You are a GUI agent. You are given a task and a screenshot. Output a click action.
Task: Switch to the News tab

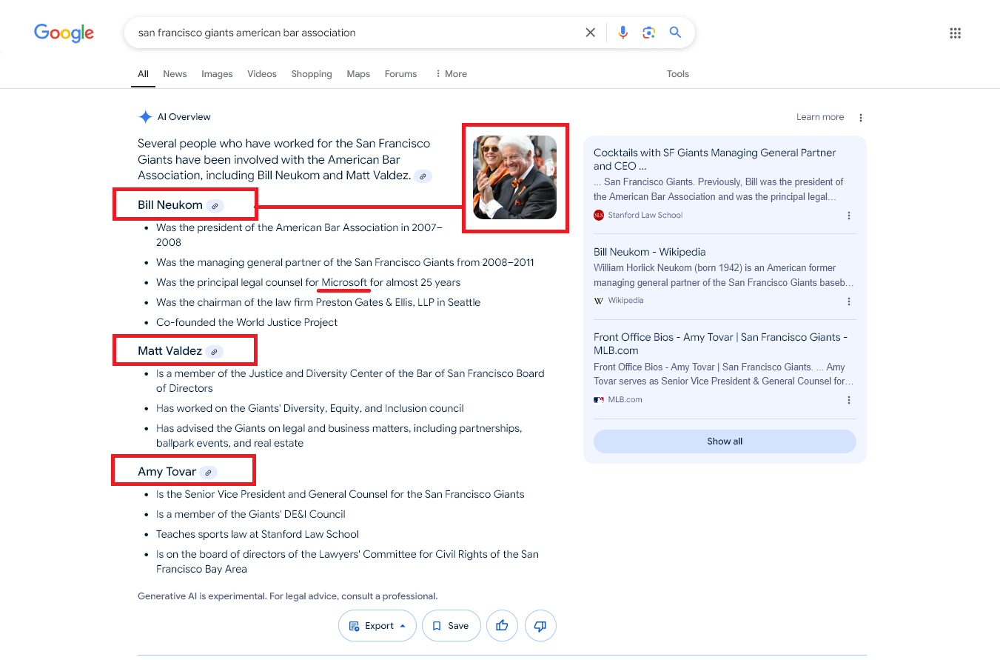point(175,74)
